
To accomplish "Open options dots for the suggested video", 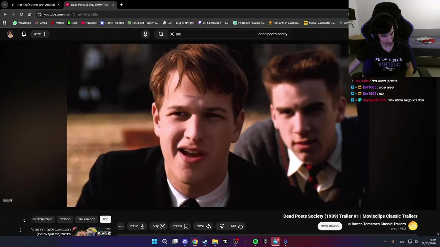I will (x=21, y=230).
